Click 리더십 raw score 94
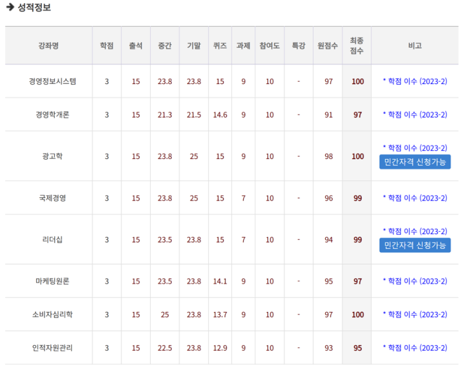 328,240
